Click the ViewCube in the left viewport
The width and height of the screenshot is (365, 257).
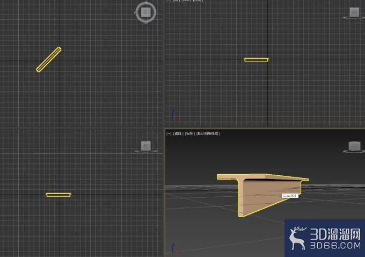click(x=146, y=146)
